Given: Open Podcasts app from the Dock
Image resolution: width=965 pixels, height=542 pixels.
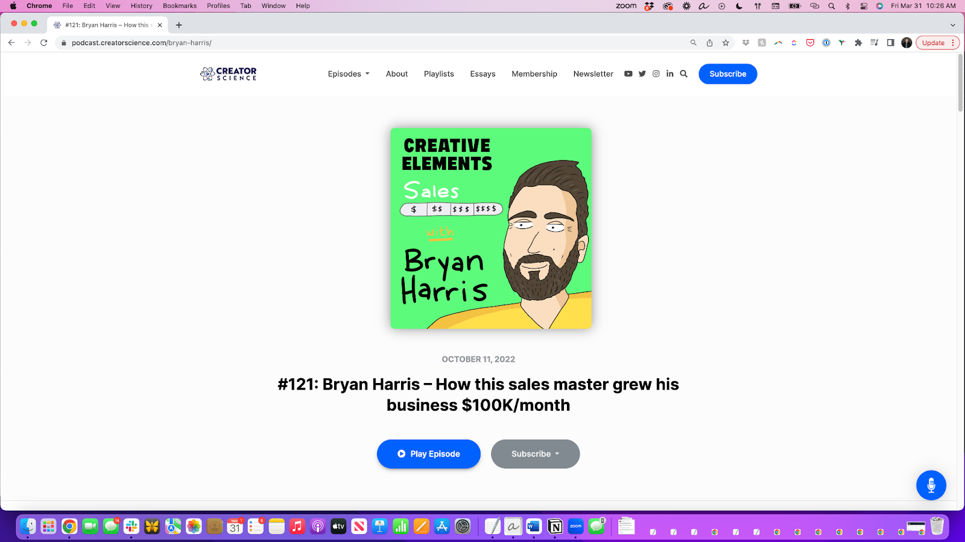Looking at the screenshot, I should tap(318, 526).
